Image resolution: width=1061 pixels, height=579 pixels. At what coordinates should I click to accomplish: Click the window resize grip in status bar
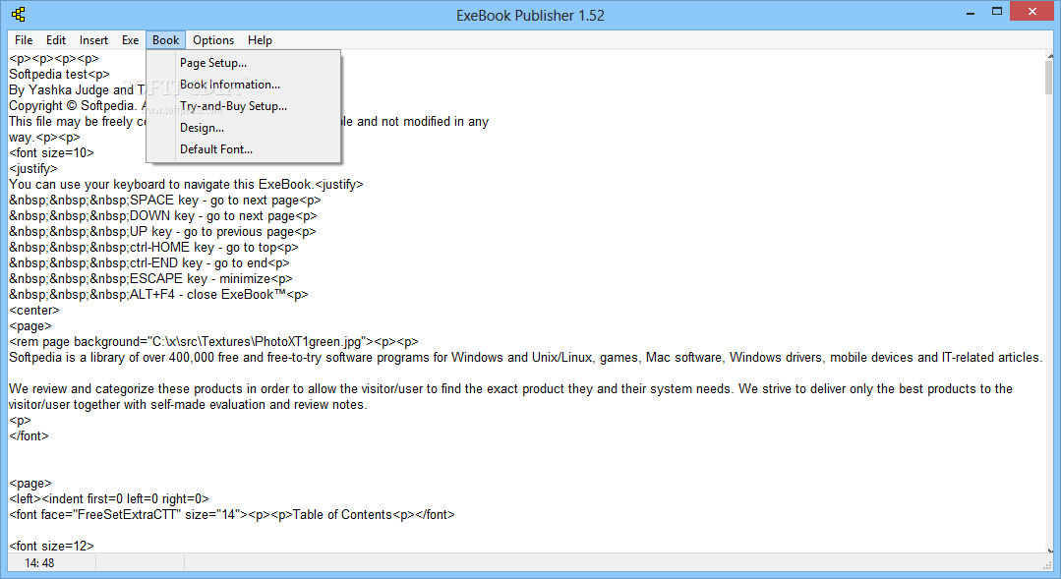click(x=1048, y=565)
